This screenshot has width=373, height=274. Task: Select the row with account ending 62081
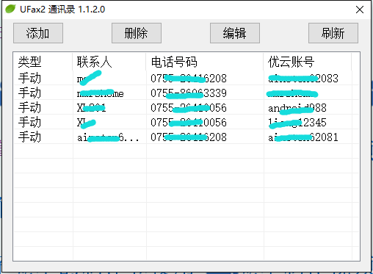186,137
